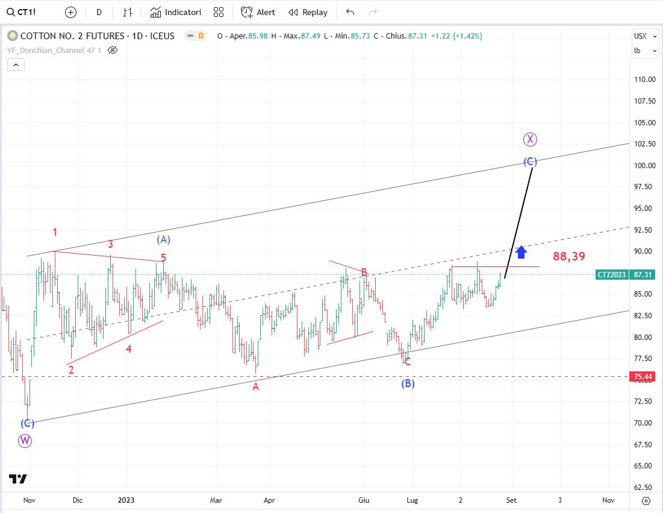Collapse the indicator legend with chevron

point(16,65)
